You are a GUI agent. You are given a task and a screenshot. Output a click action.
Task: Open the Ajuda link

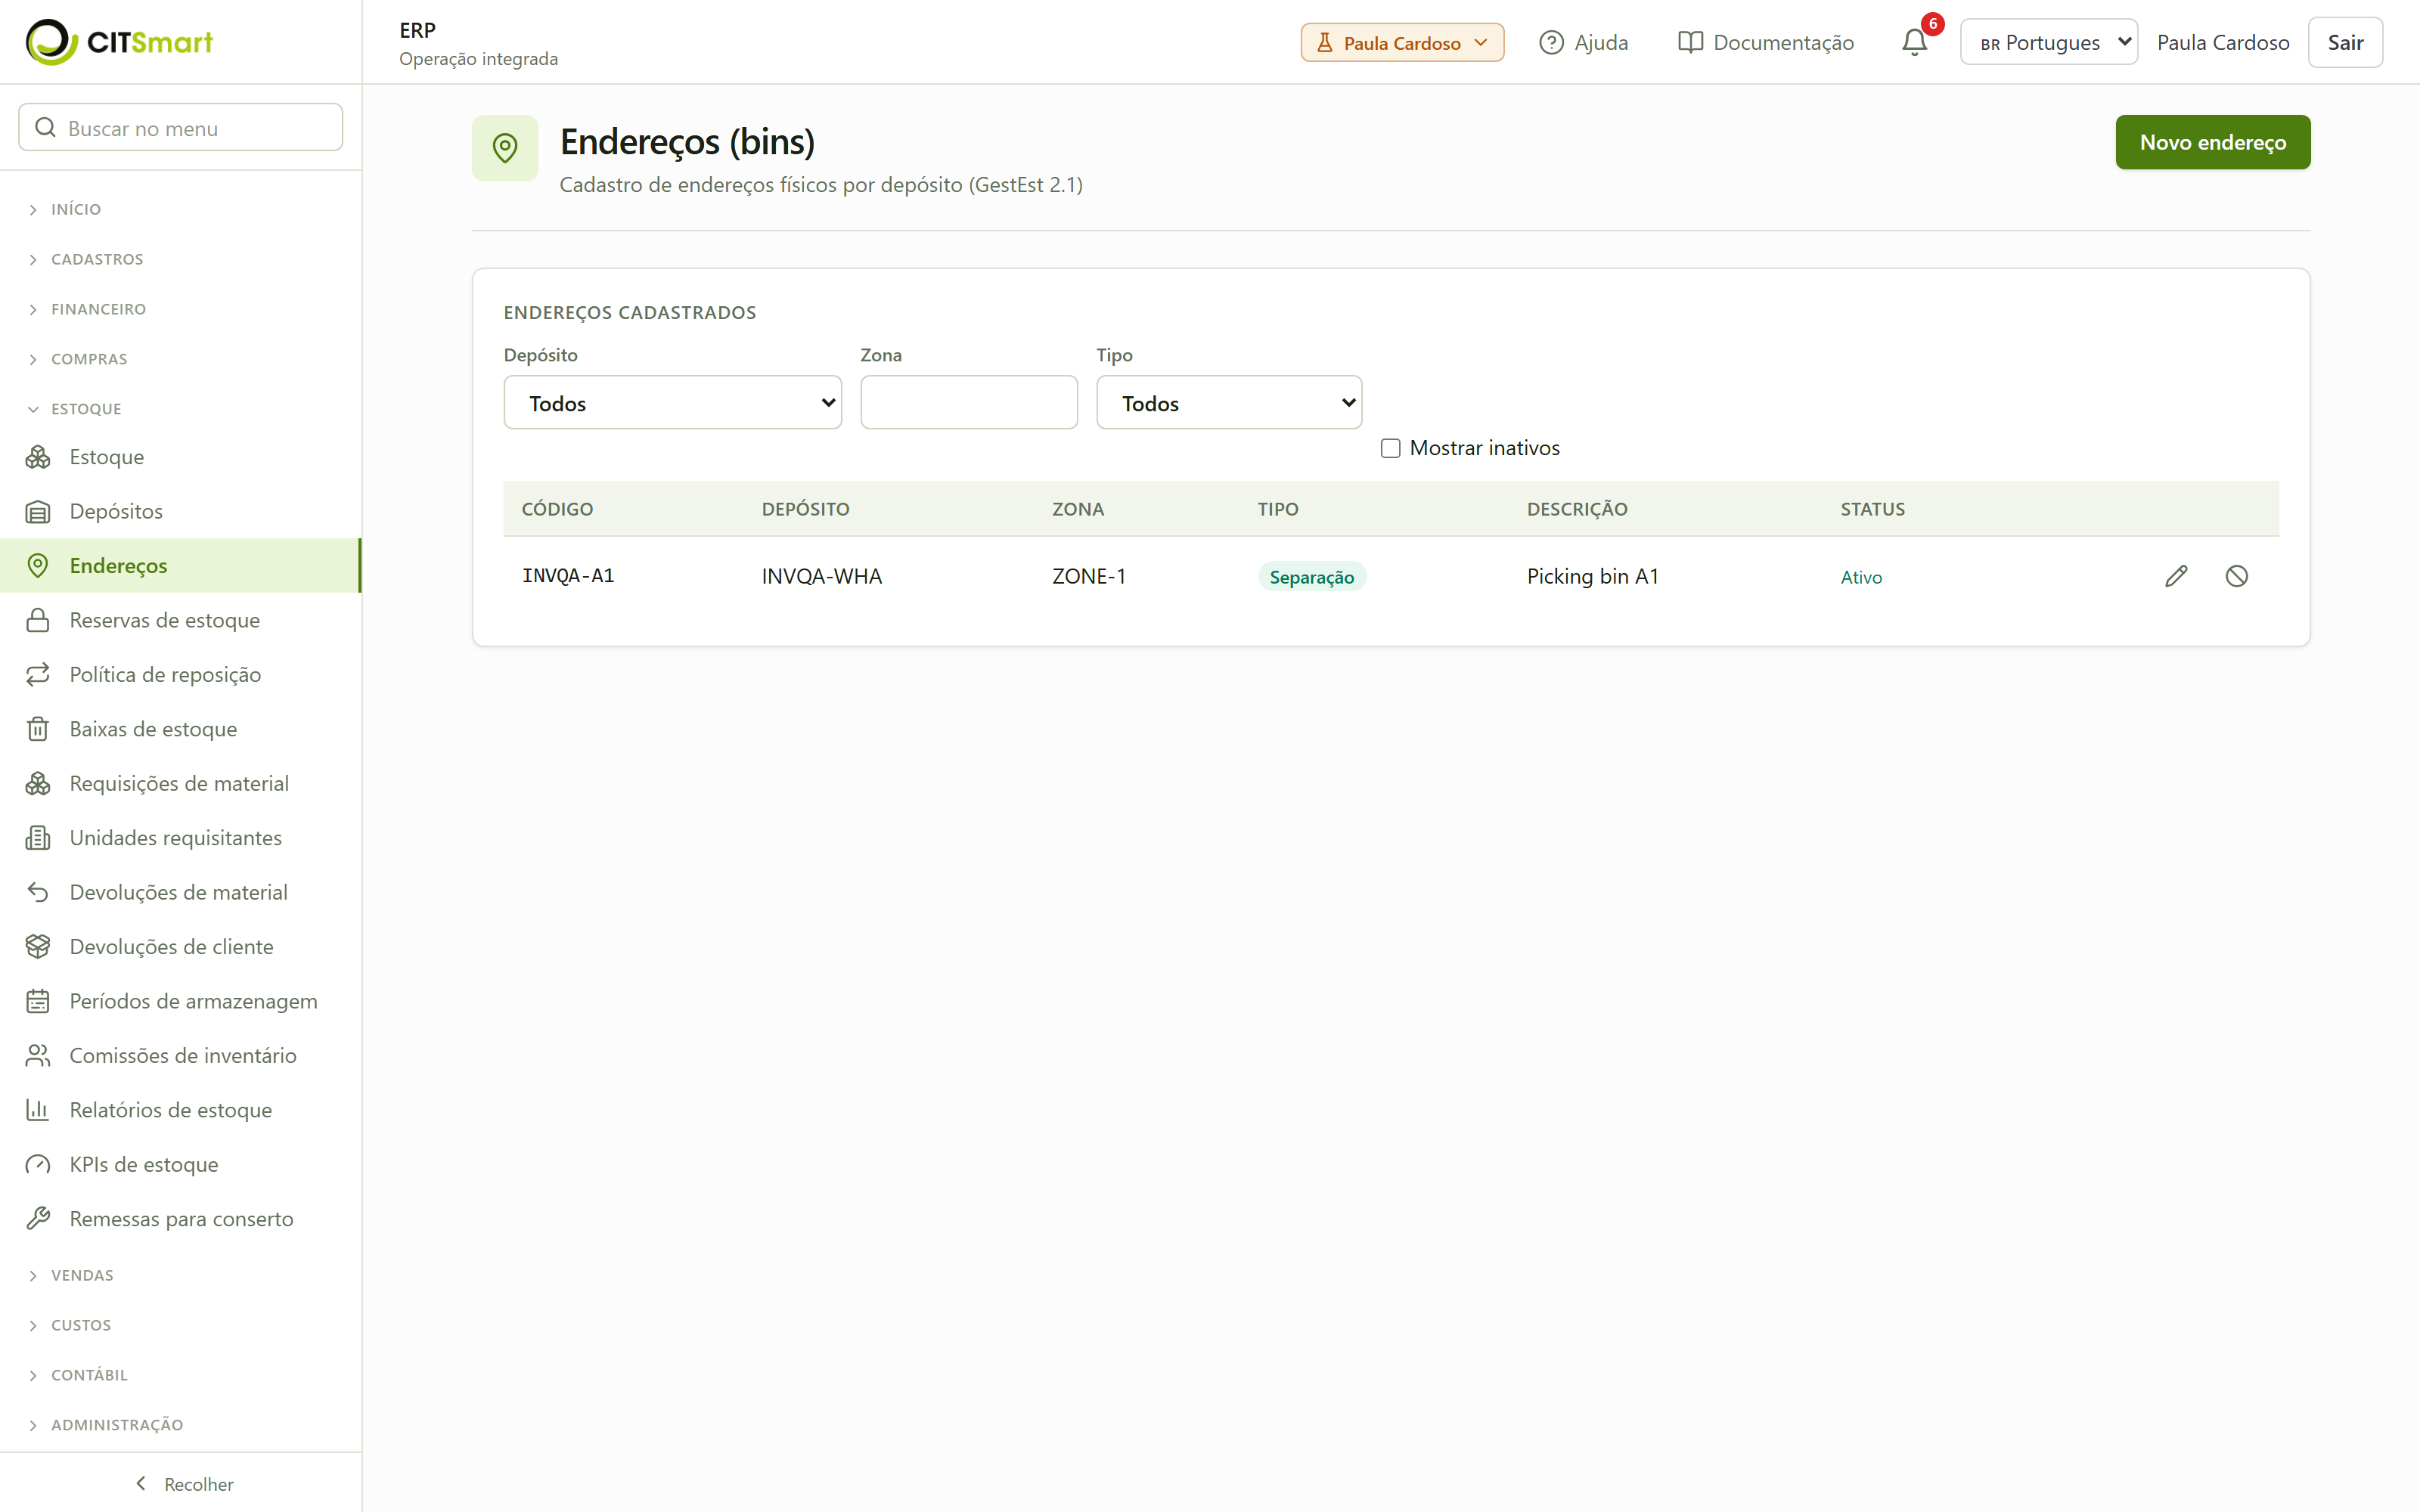1583,42
